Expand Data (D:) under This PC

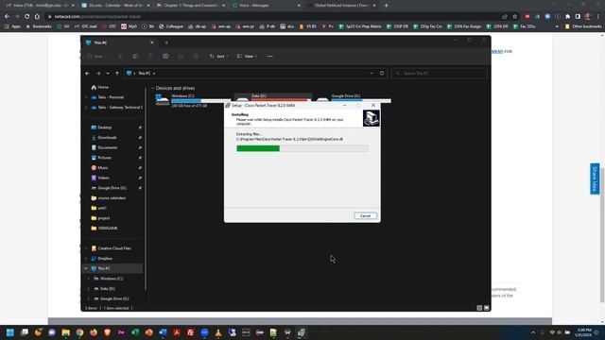(88, 288)
